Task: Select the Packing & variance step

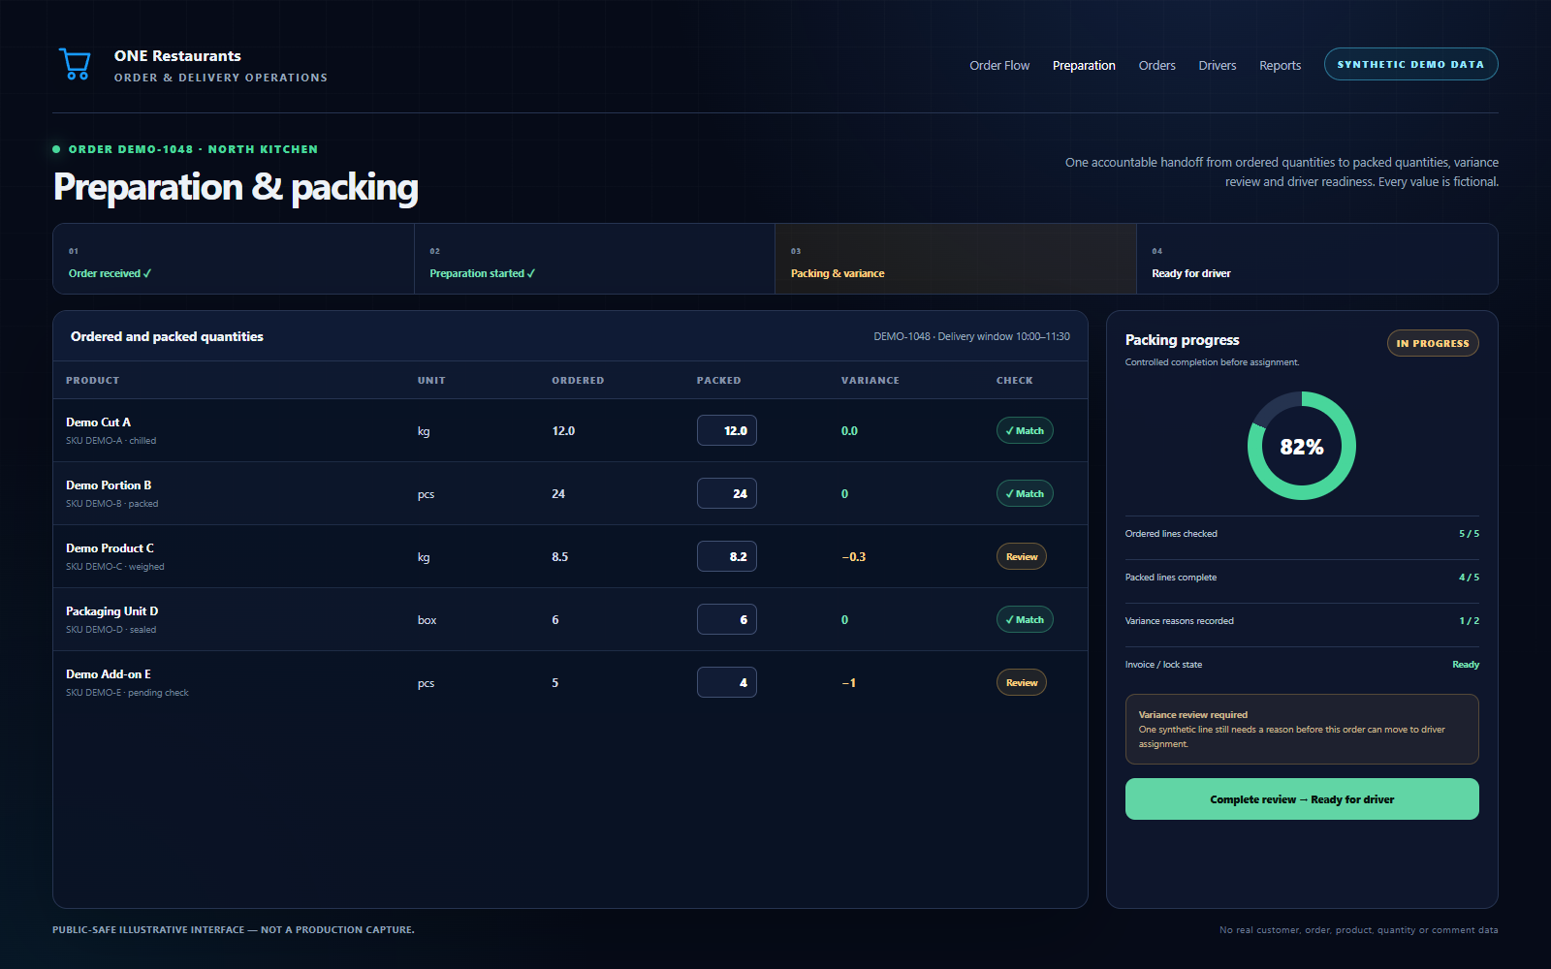Action: click(956, 259)
